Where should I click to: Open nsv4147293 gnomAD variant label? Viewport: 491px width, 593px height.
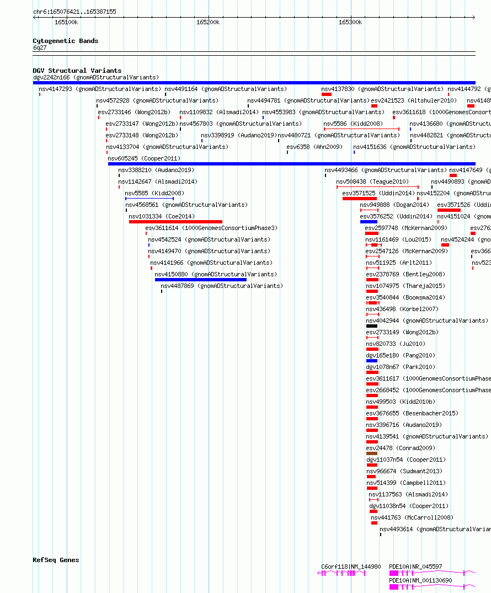coord(100,89)
